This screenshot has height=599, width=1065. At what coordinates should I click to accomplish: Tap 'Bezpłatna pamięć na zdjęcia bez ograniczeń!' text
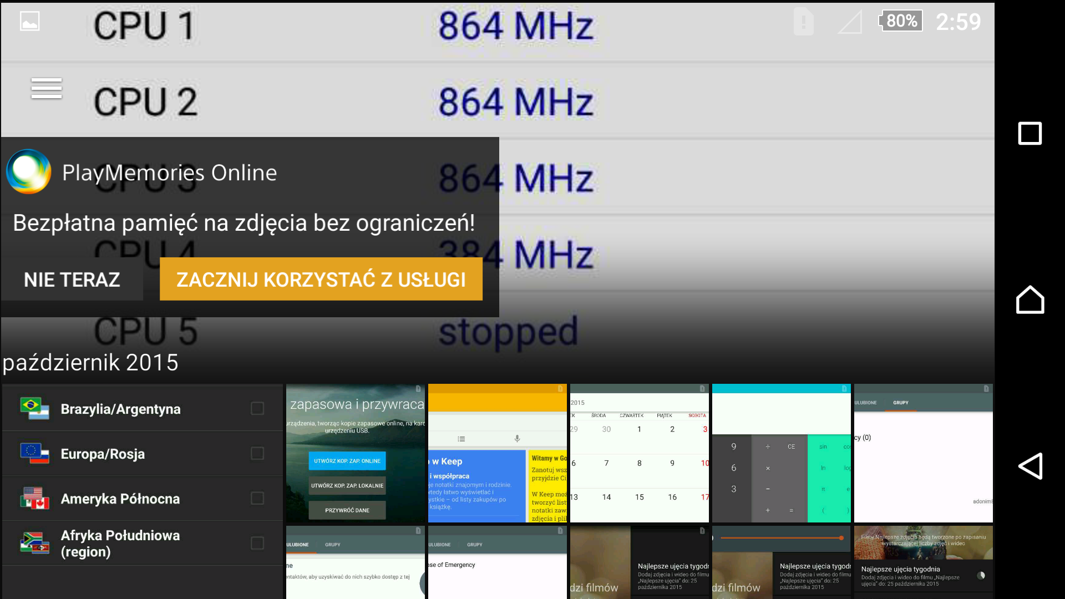click(244, 223)
